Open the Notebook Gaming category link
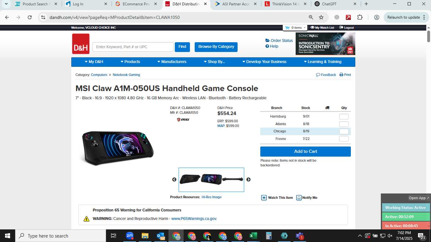Viewport: 431px width, 242px height. (x=126, y=75)
